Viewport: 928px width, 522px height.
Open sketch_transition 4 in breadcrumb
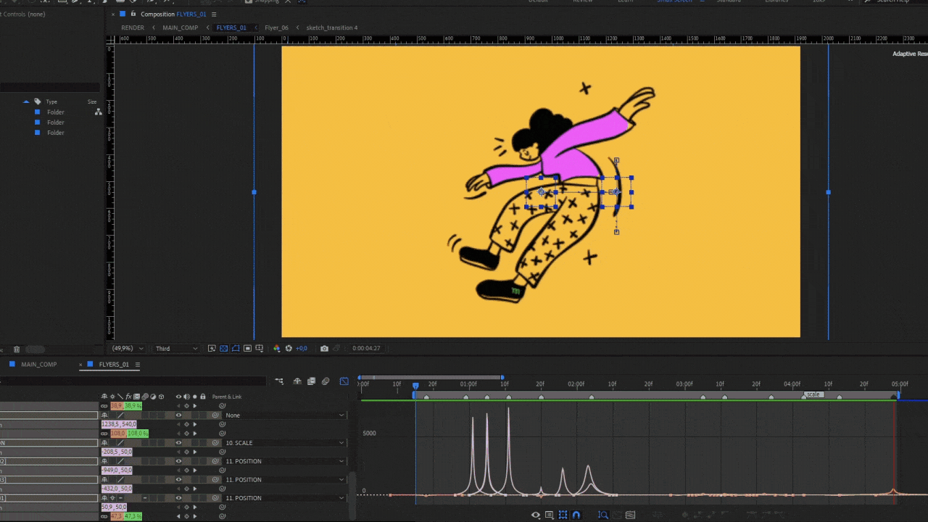pyautogui.click(x=332, y=28)
